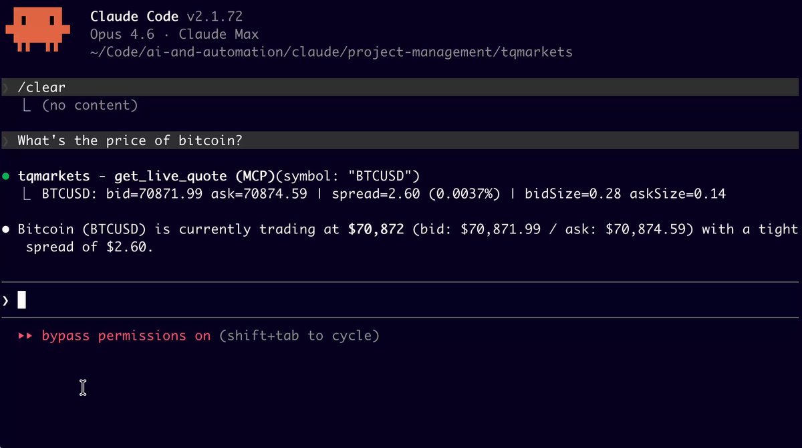
Task: Click the chevron beside /clear command
Action: [x=5, y=88]
